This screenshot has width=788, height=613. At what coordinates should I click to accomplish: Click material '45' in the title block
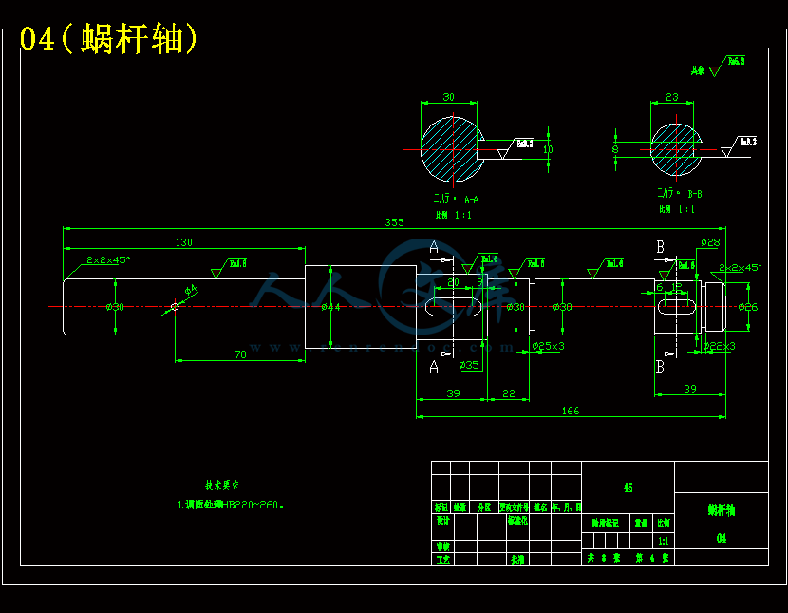click(628, 488)
